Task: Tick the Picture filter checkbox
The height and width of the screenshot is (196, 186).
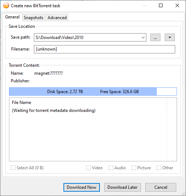Action: click(134, 168)
